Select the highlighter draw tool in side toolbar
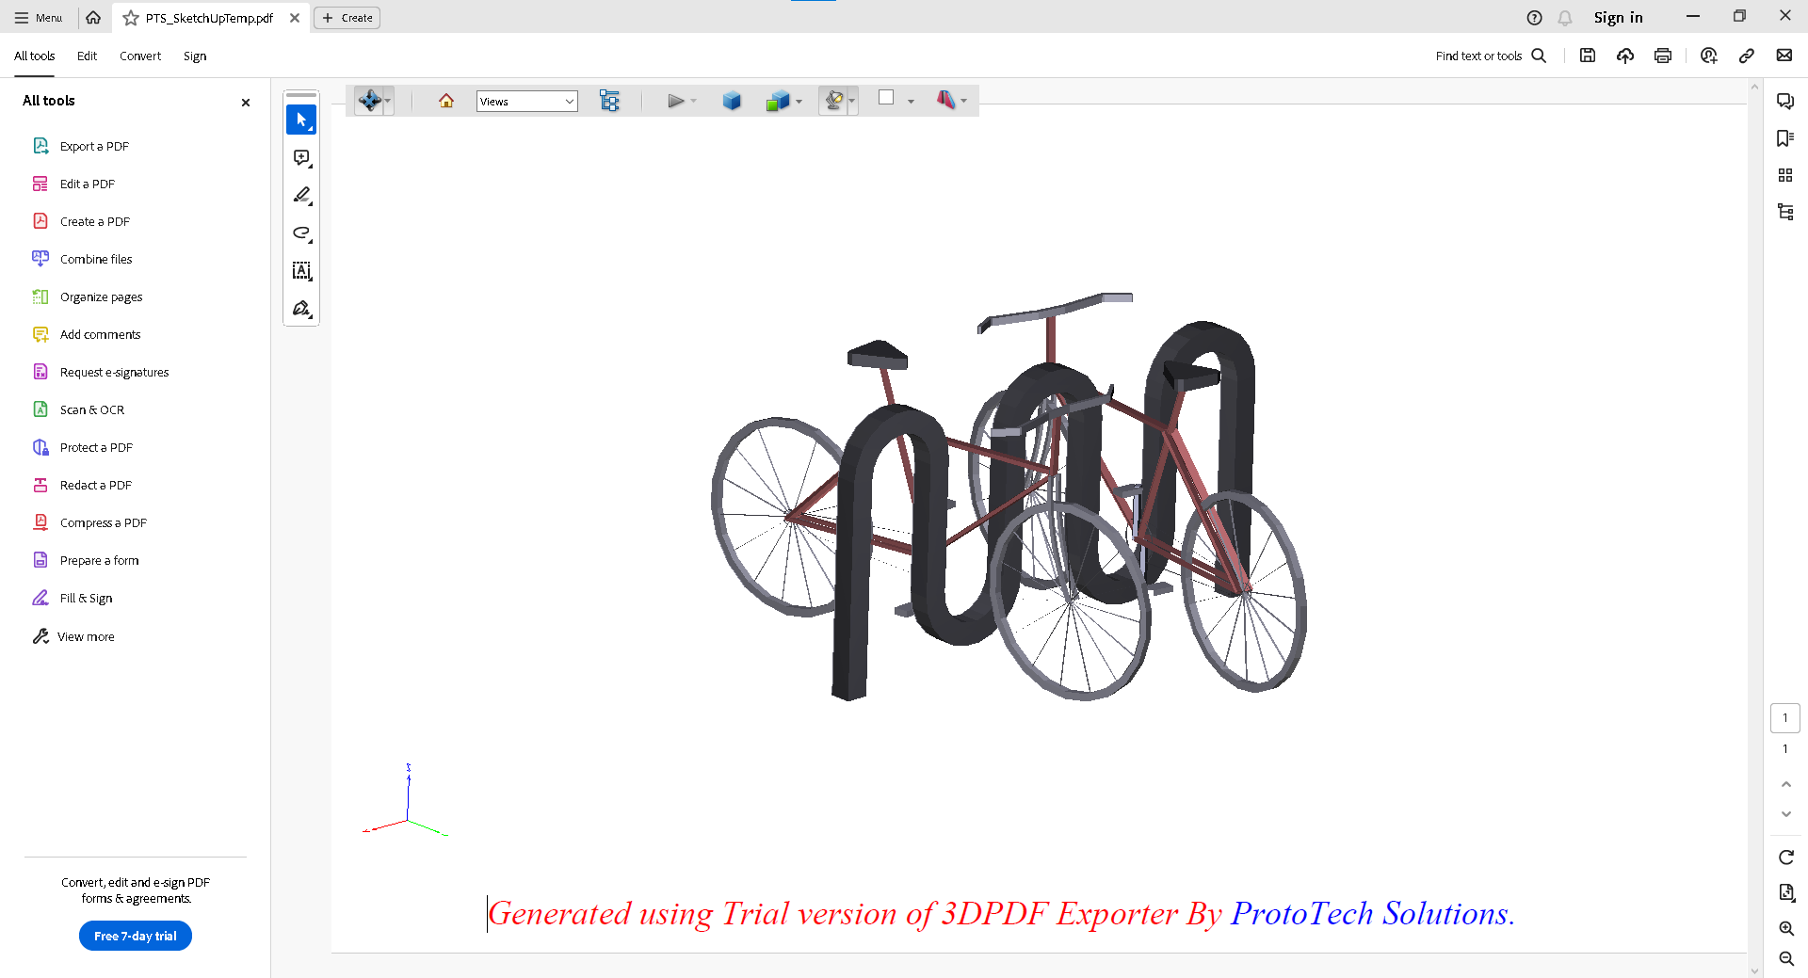Screen dimensions: 1808x978 301,196
